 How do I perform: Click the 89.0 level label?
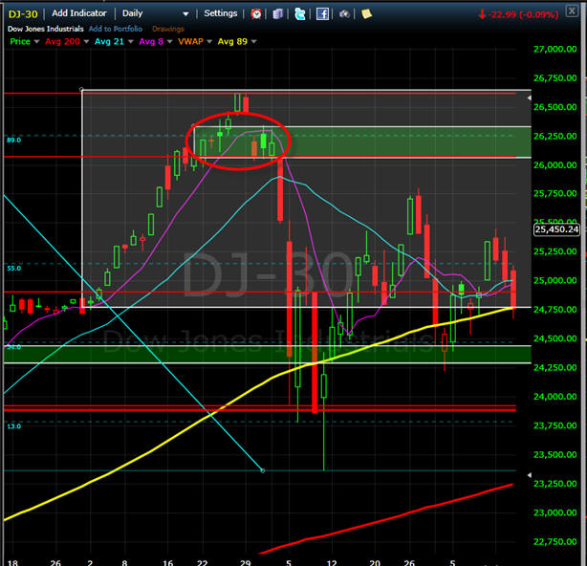[13, 141]
